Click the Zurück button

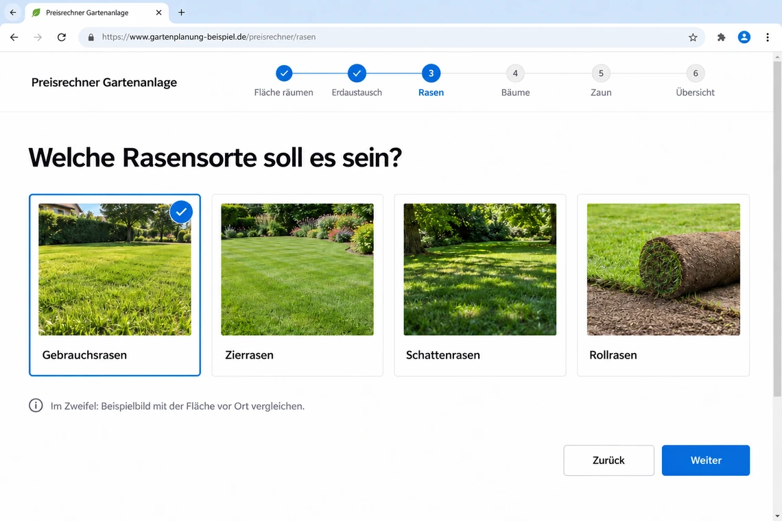pos(608,460)
